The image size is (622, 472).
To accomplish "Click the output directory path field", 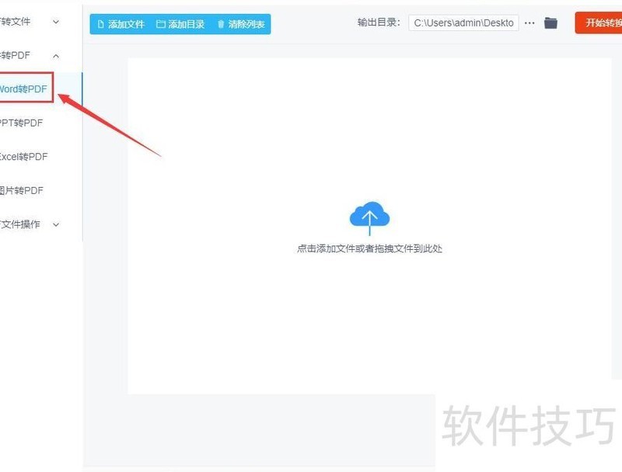I will [463, 23].
